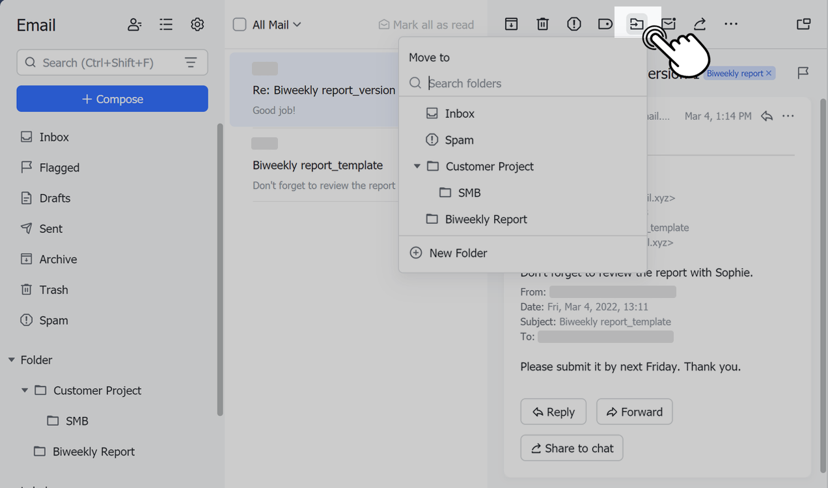Flag the message with the flag icon
The image size is (828, 488).
point(803,73)
